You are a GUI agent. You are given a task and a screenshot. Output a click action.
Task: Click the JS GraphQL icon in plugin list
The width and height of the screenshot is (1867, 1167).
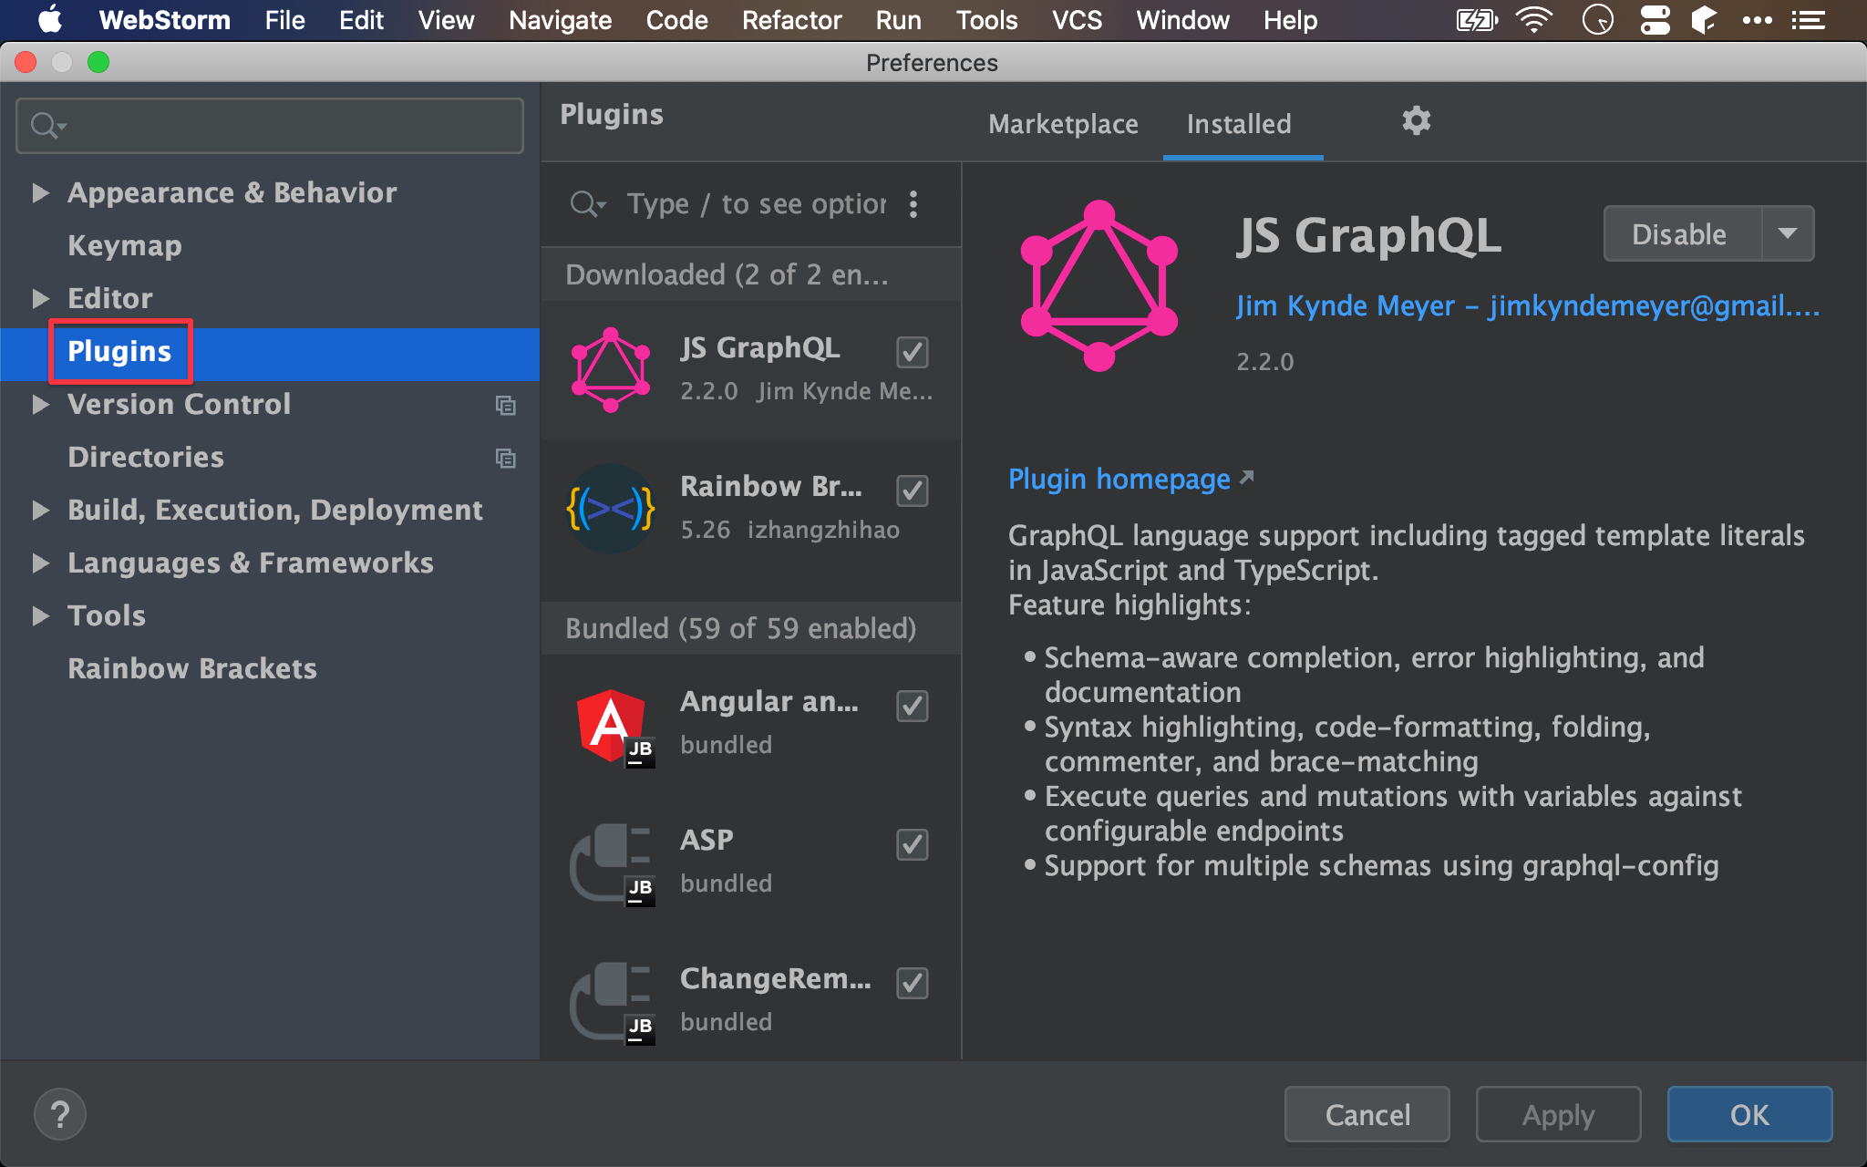(x=611, y=369)
